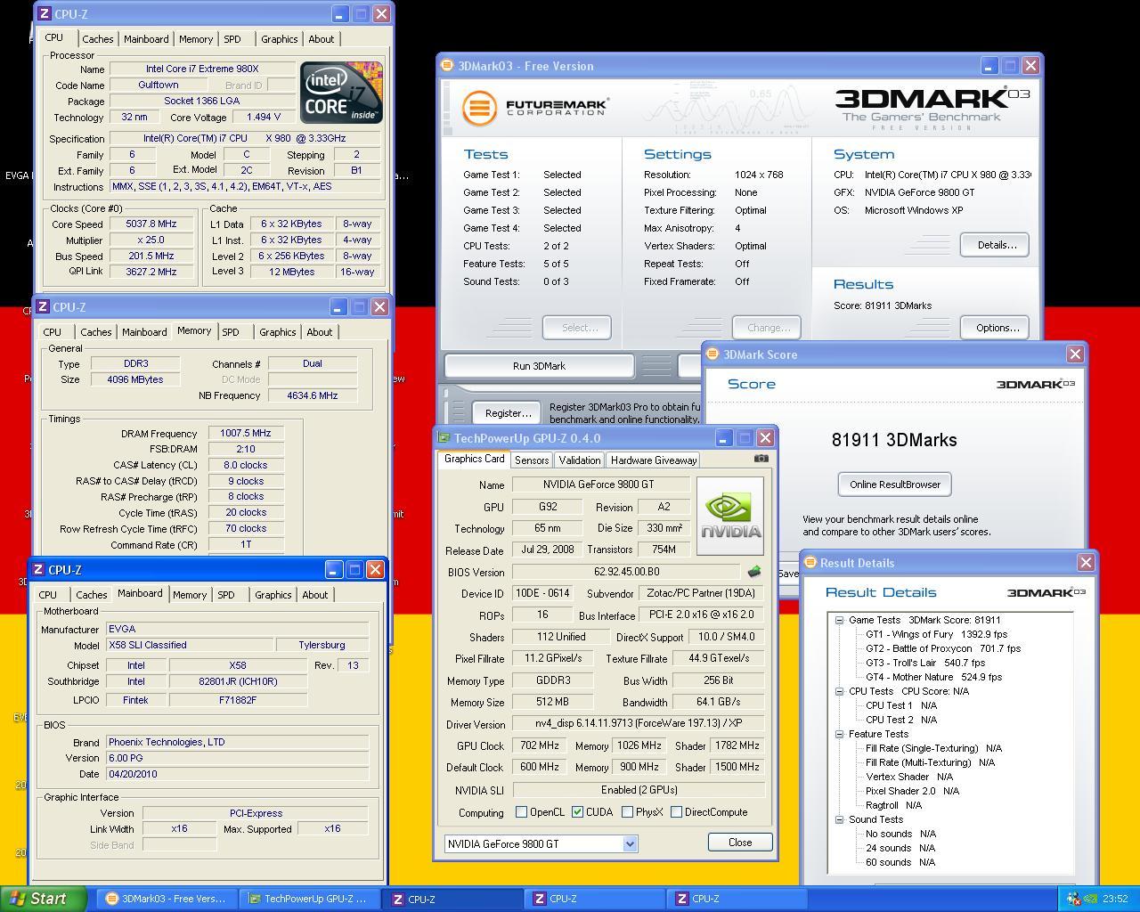Click the Online ResultBrowser button
The height and width of the screenshot is (912, 1140).
click(895, 484)
